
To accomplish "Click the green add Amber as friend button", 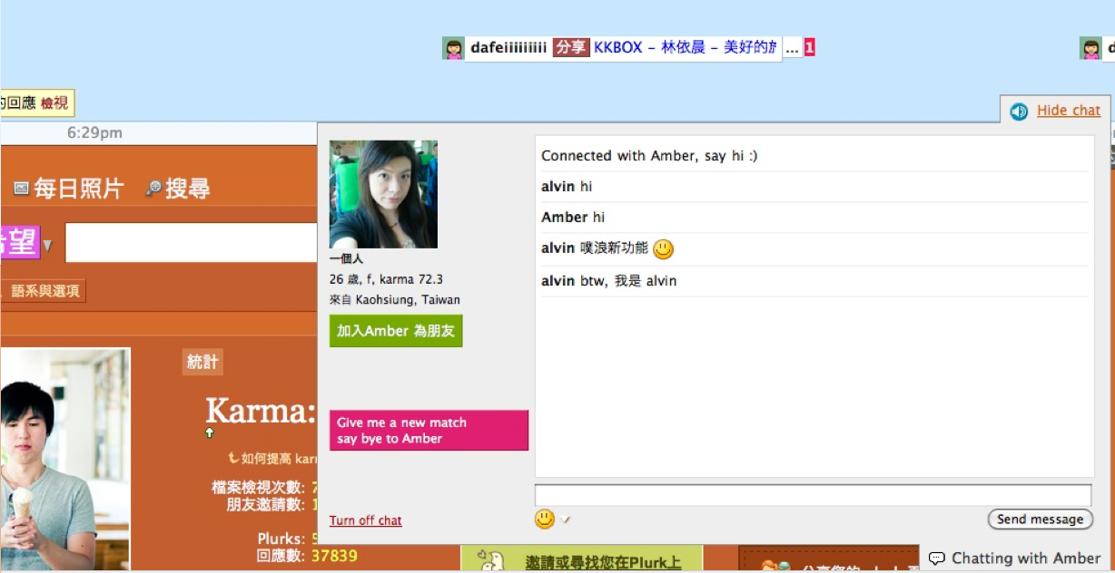I will click(396, 331).
